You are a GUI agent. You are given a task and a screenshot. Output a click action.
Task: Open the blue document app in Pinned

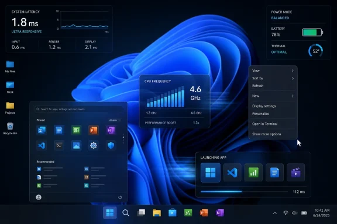(59, 130)
